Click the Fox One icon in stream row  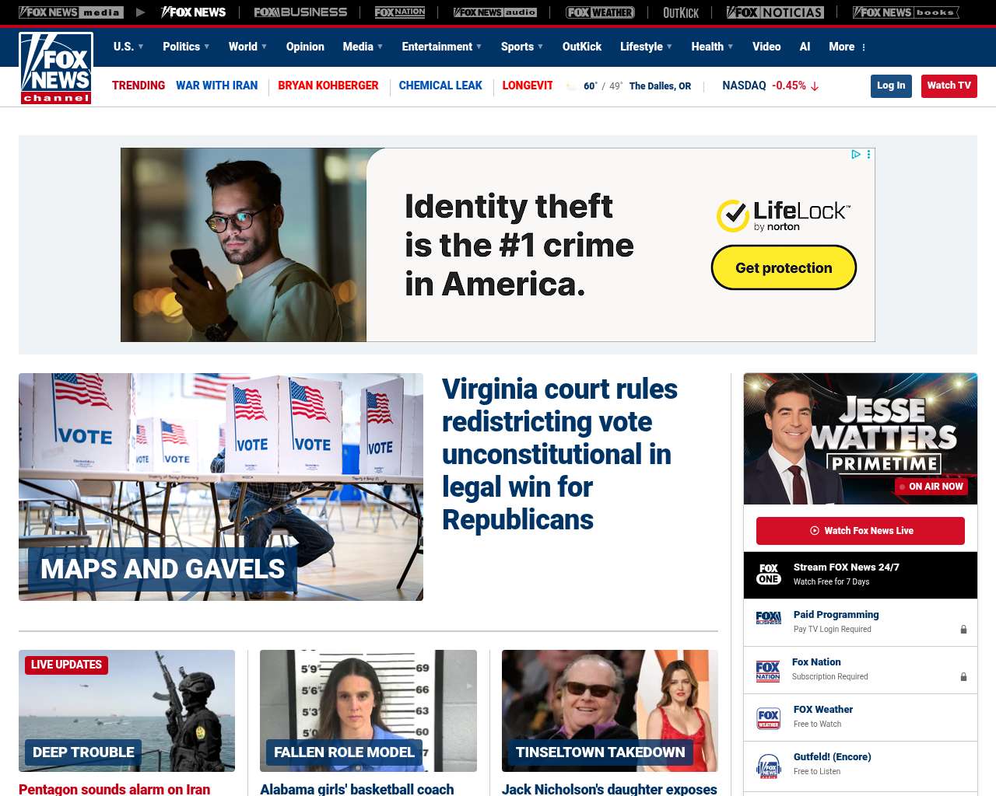pos(769,574)
